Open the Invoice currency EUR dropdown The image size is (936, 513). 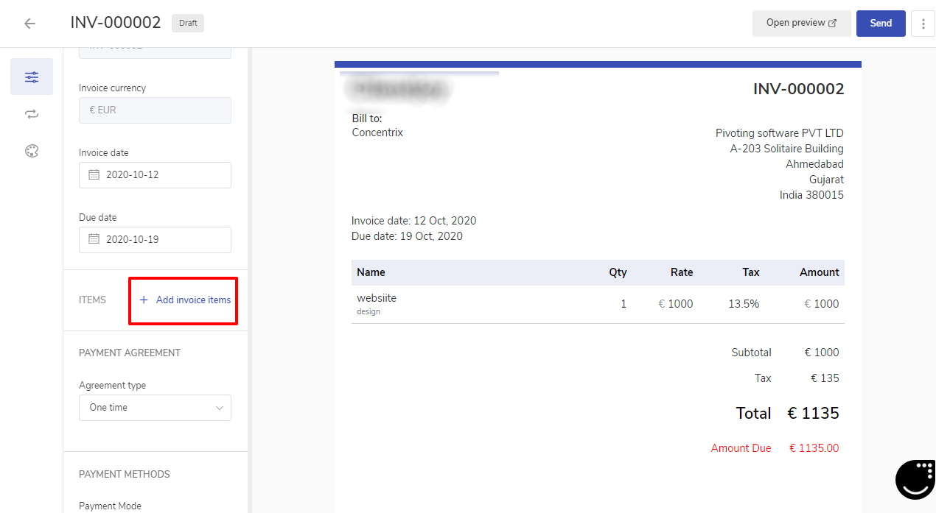155,110
